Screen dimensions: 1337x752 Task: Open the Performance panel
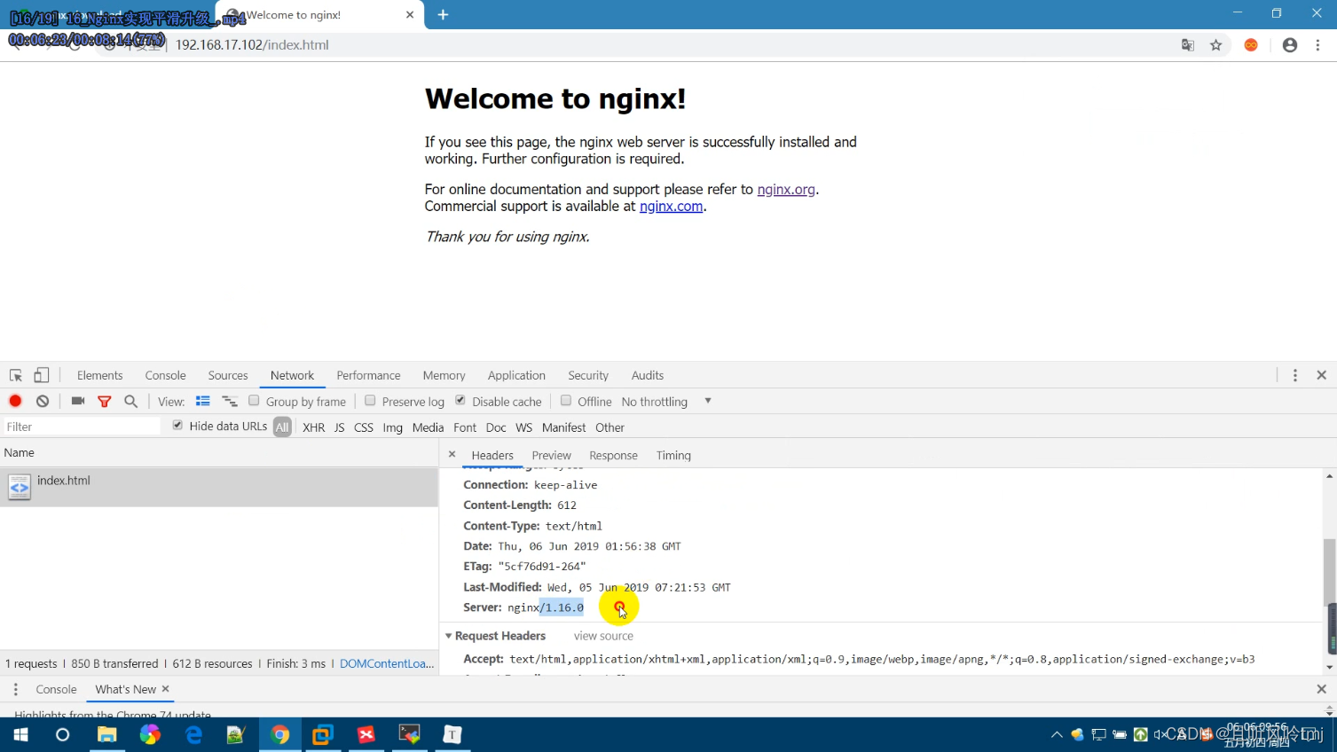368,375
